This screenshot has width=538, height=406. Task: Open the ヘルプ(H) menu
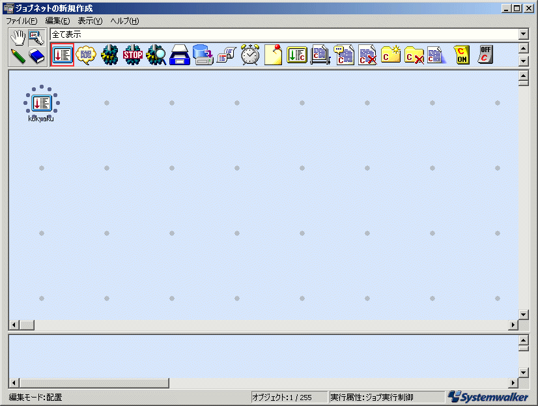124,21
